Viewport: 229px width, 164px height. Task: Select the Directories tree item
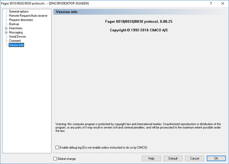click(x=16, y=28)
